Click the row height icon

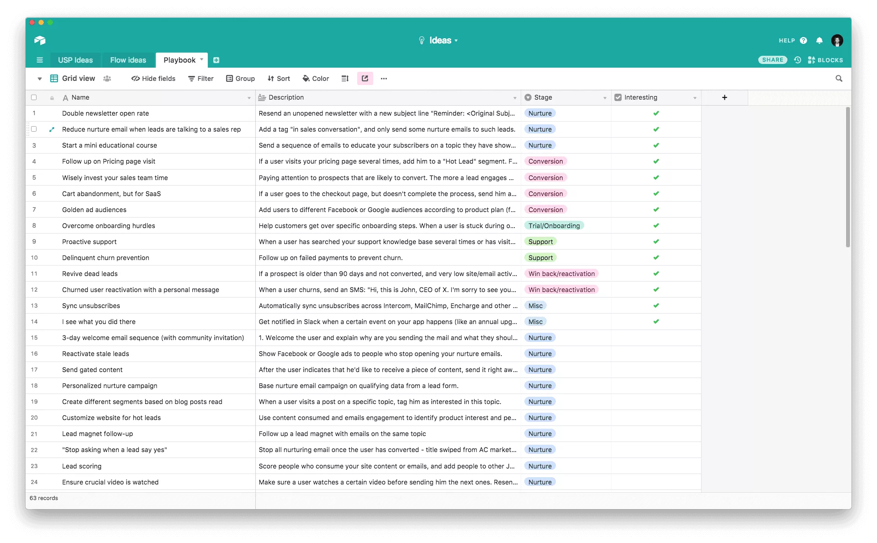345,79
